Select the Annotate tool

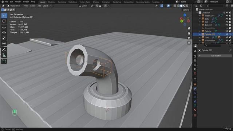4,50
